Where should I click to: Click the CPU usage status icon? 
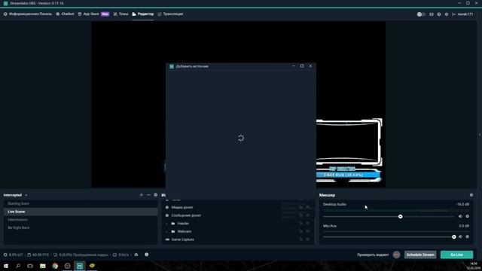pos(5,254)
